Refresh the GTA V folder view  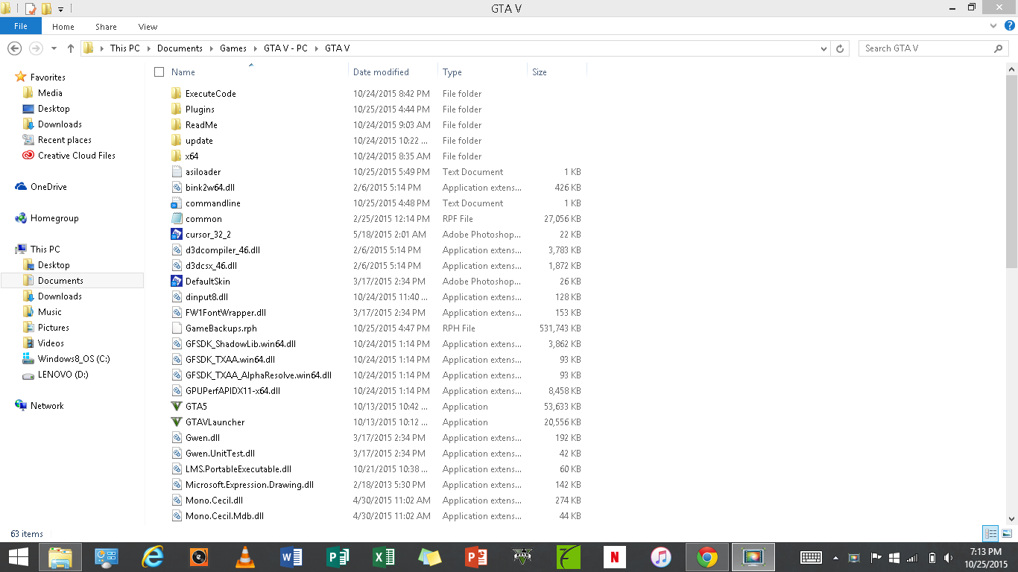click(840, 48)
